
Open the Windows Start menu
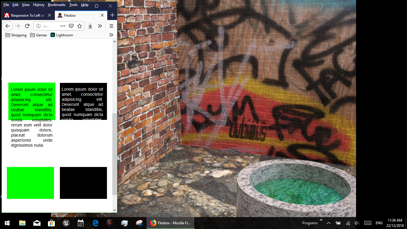pos(7,223)
